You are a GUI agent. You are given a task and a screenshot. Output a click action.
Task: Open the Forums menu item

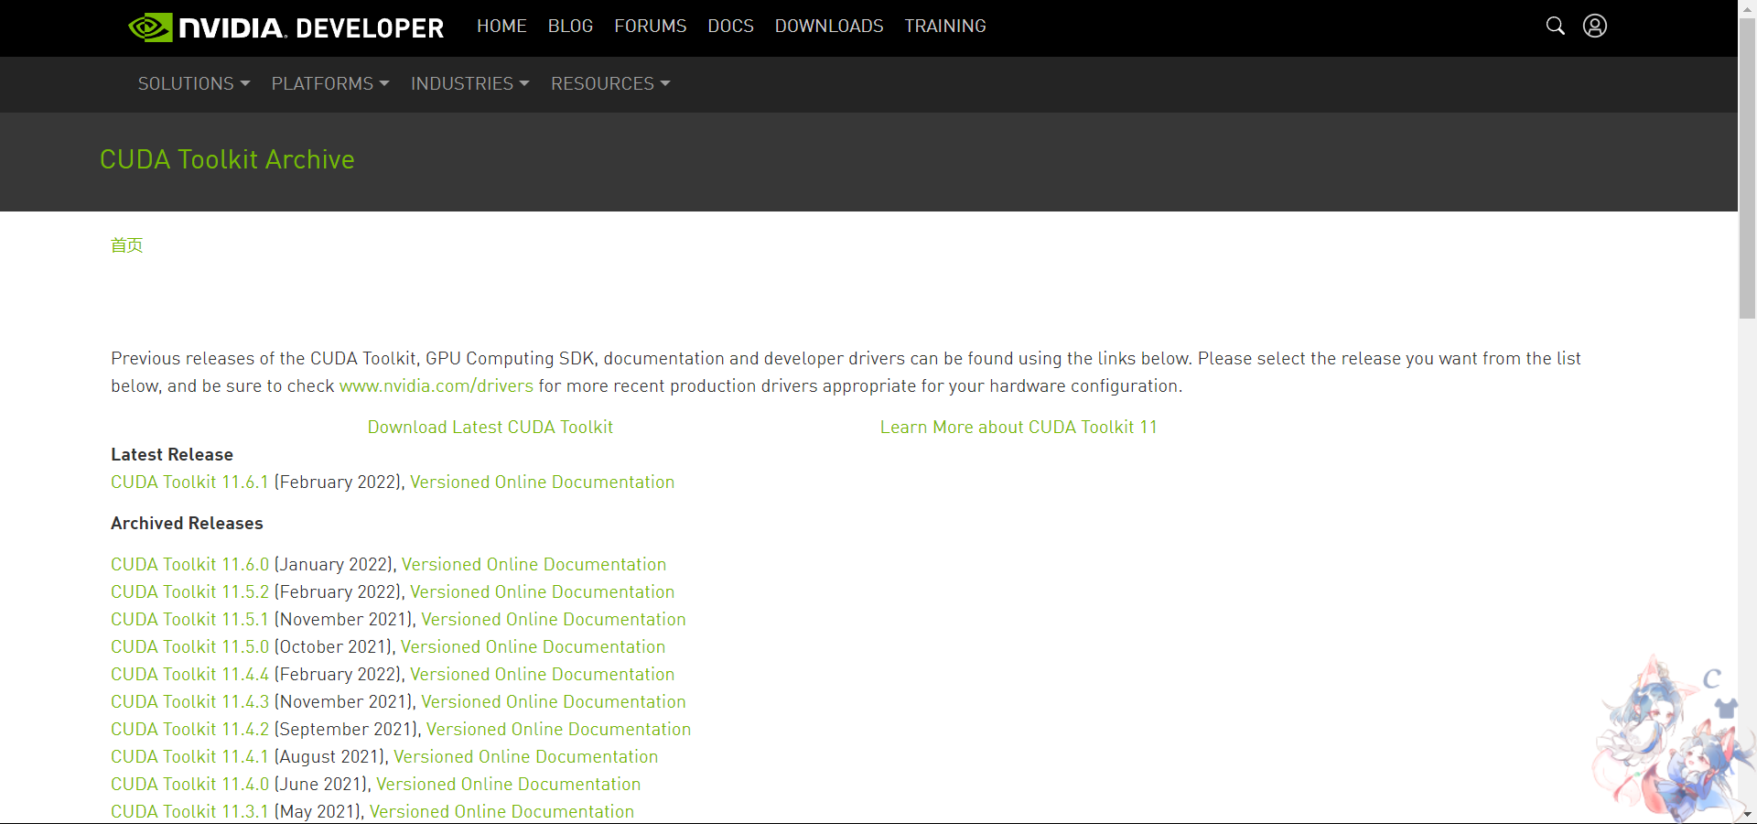(650, 26)
